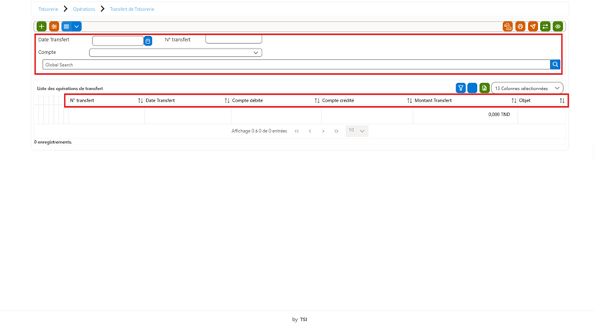Open the orange sliders settings icon
The height and width of the screenshot is (325, 594).
[54, 26]
